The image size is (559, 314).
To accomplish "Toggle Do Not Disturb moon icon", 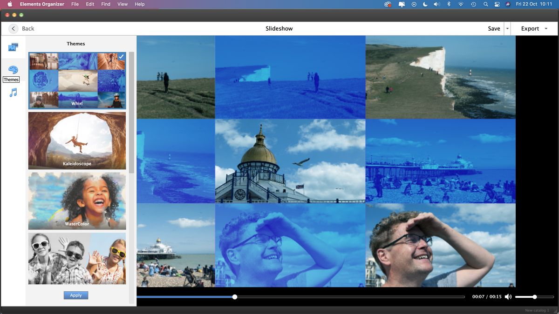I will 425,4.
